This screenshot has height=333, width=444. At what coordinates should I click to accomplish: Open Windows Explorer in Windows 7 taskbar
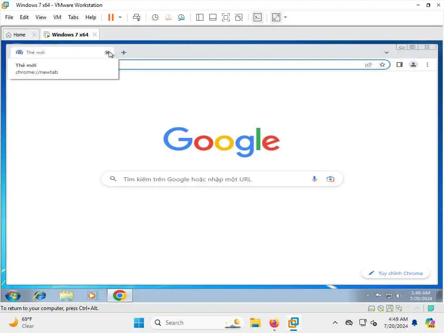[x=66, y=296]
